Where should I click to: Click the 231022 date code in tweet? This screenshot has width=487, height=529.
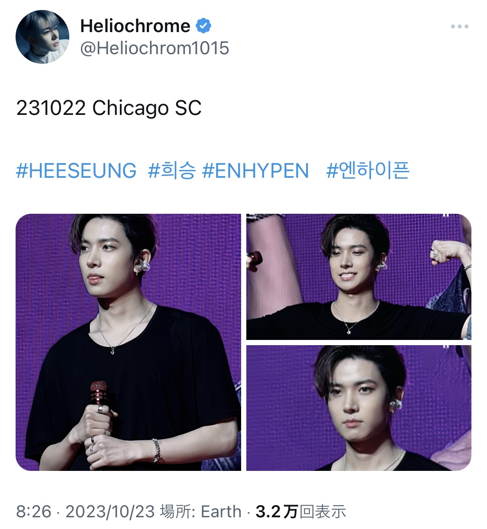(51, 108)
